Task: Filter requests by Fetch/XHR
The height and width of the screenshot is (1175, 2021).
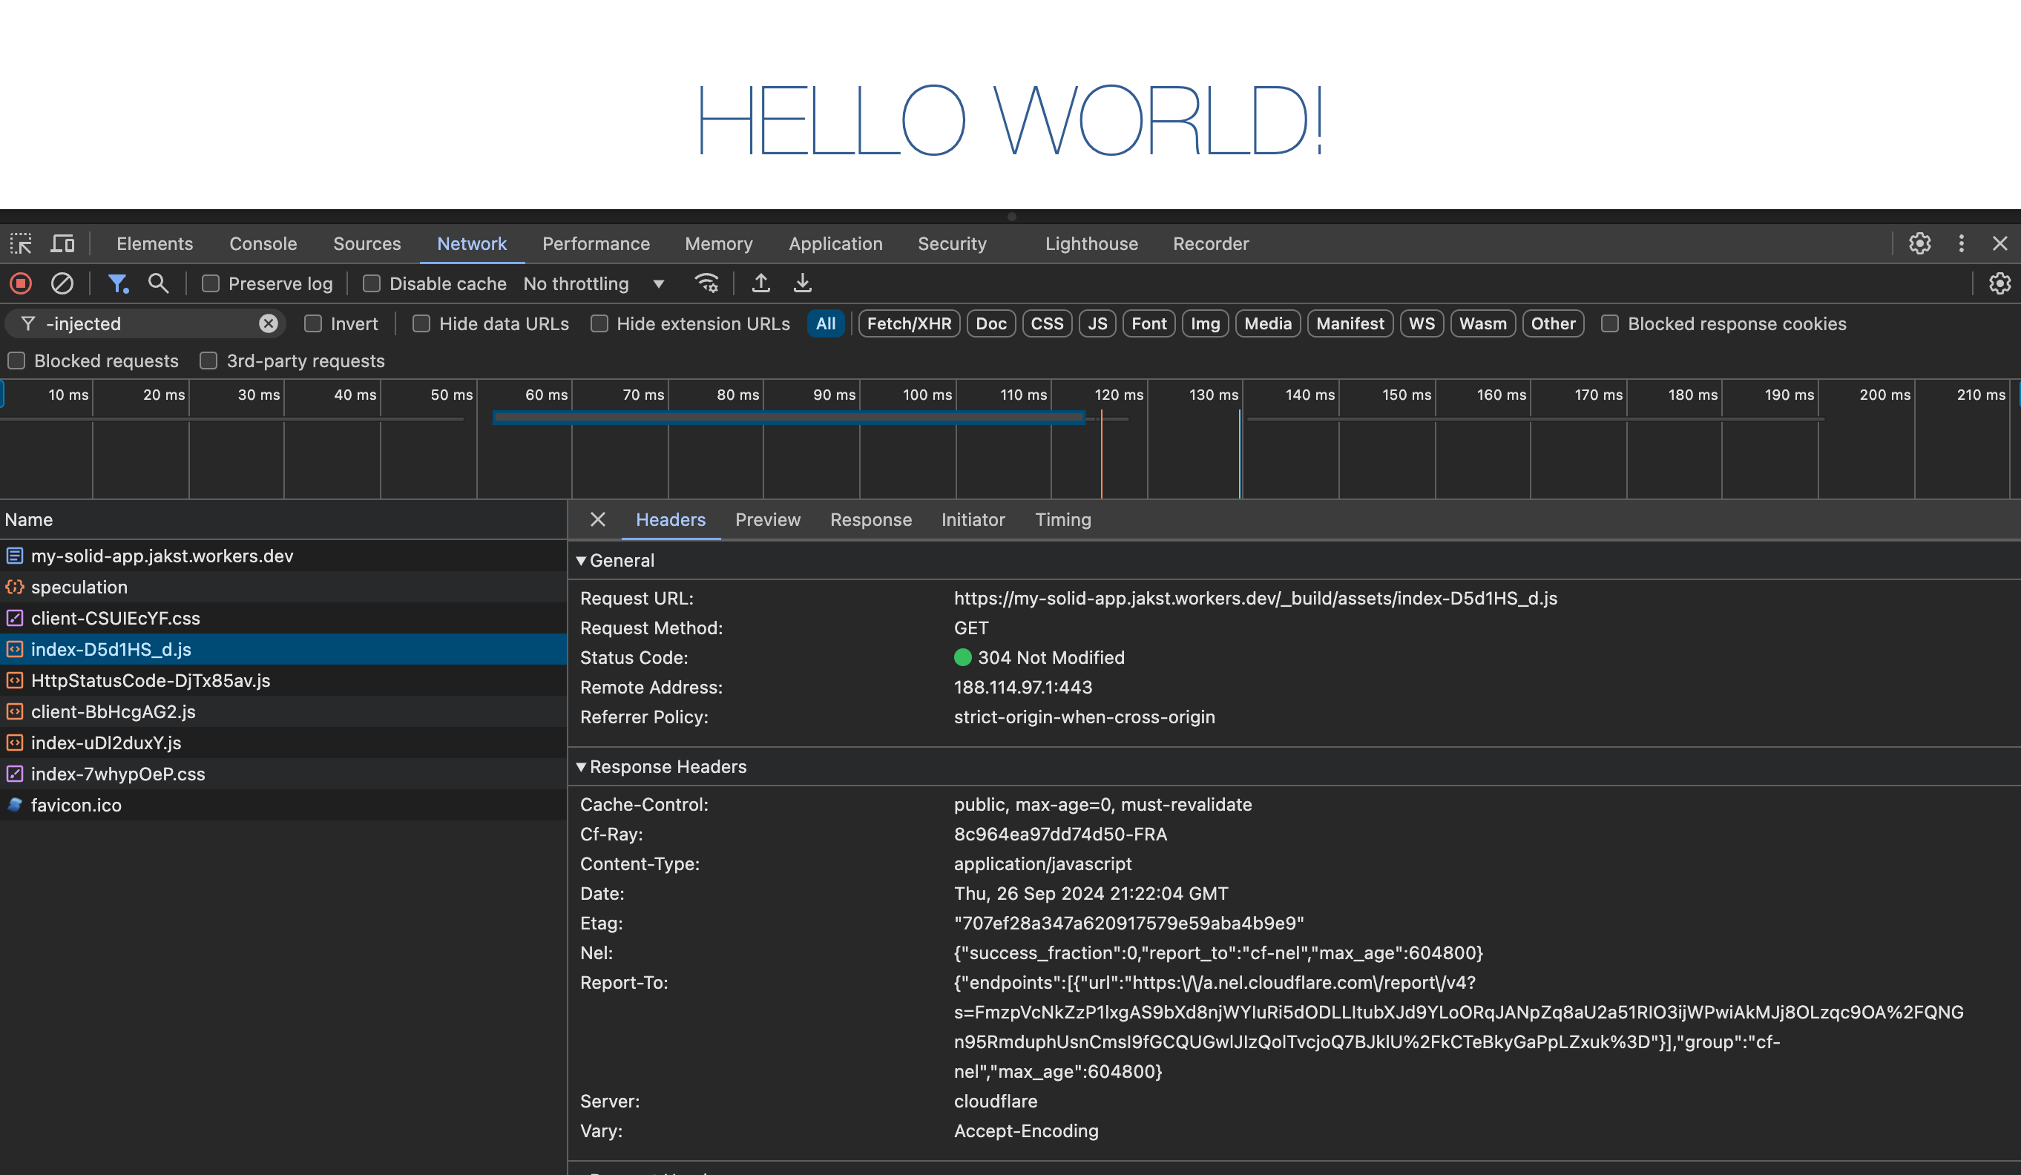Action: pos(908,323)
